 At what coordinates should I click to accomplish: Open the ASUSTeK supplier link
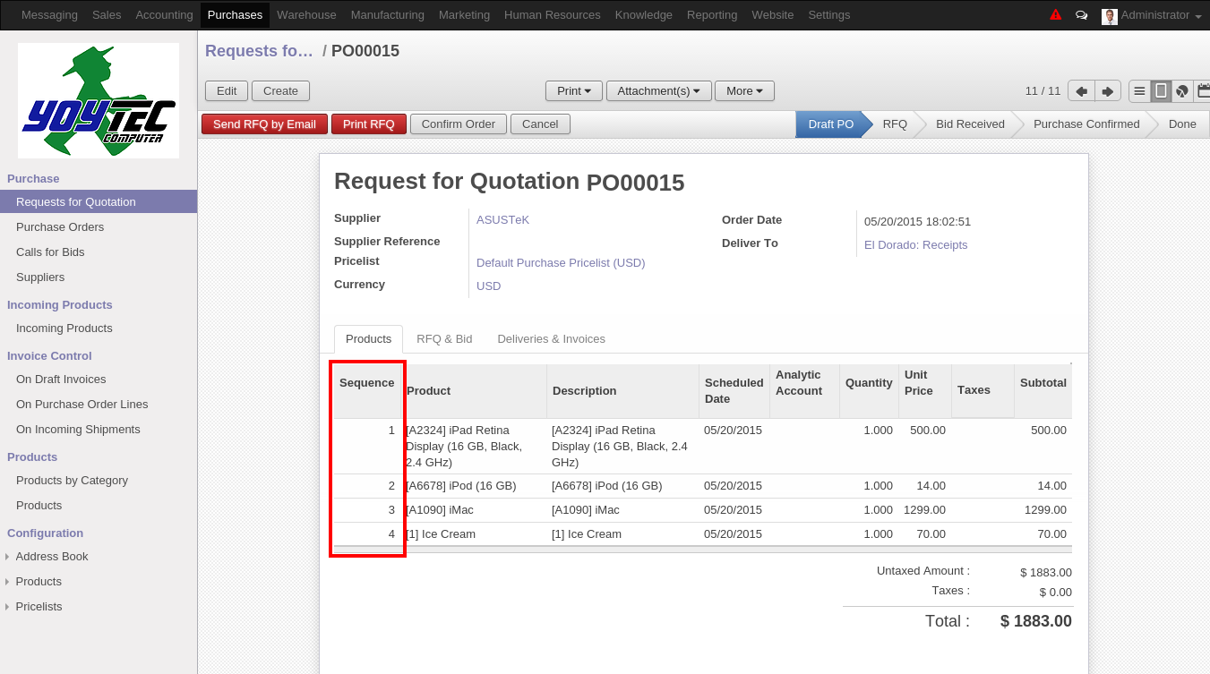(x=502, y=220)
